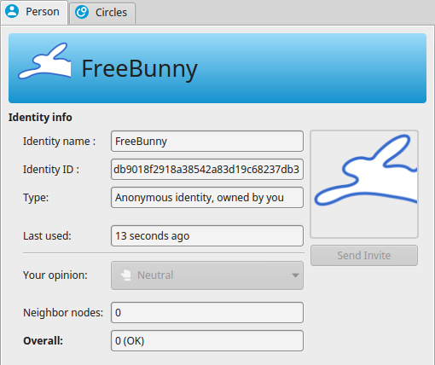Image resolution: width=435 pixels, height=365 pixels.
Task: Click the bunny avatar in the header
Action: (45, 61)
